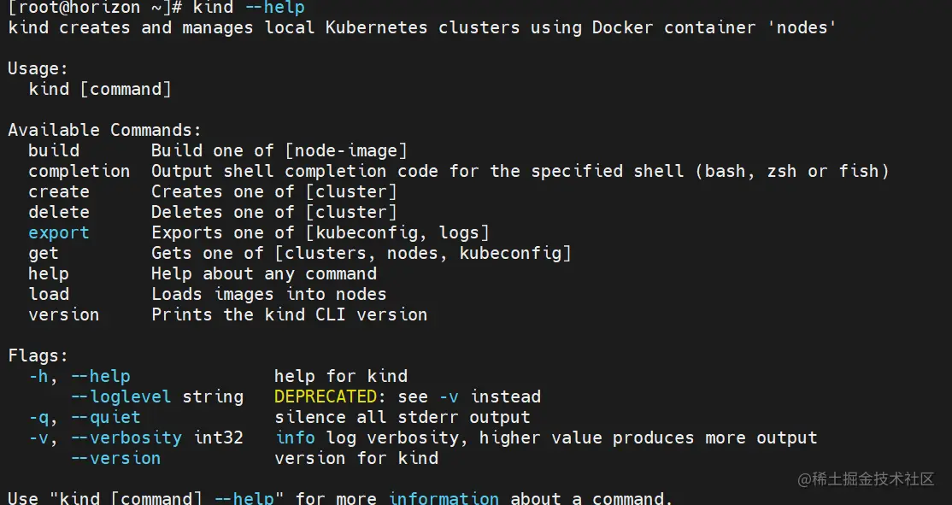The image size is (952, 505).
Task: Click the yellow 'DEPRECATED' word
Action: click(326, 397)
